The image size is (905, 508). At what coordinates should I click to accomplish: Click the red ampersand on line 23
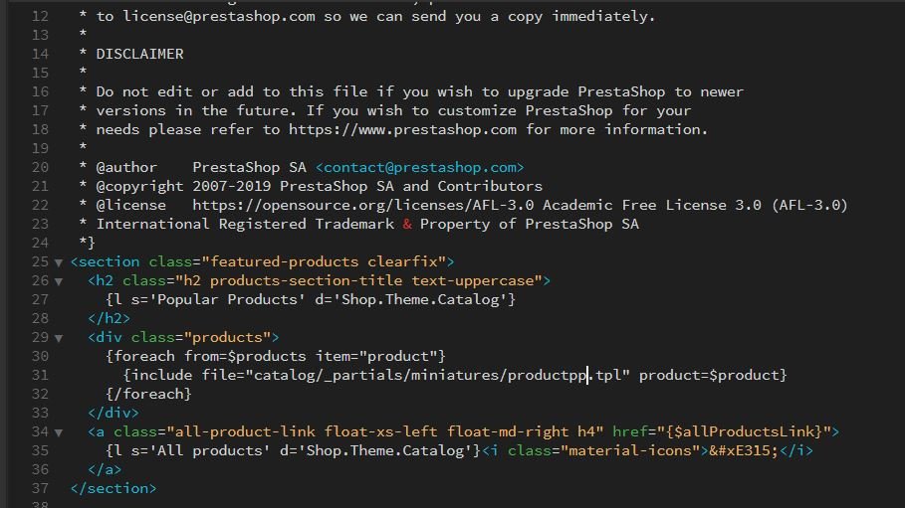407,225
